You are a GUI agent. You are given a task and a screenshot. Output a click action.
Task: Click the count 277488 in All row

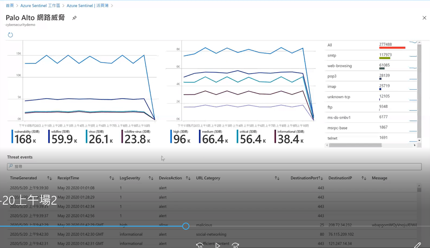tap(385, 44)
